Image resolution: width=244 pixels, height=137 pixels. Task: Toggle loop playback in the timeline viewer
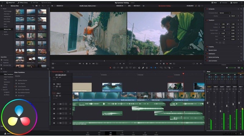pyautogui.click(x=174, y=64)
